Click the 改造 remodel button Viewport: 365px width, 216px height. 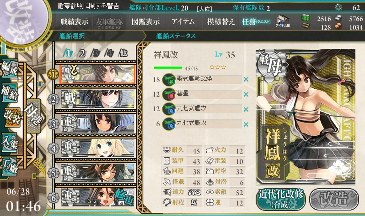334,199
